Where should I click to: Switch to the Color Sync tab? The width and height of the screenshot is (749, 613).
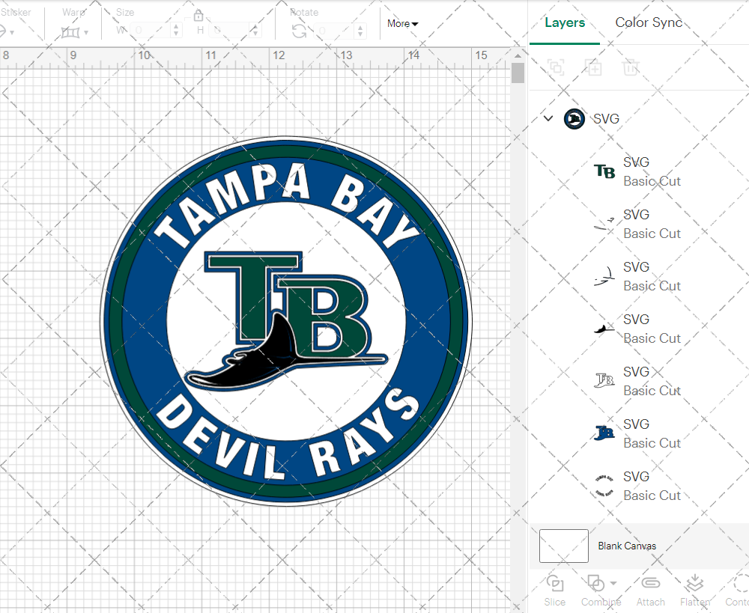pos(649,22)
